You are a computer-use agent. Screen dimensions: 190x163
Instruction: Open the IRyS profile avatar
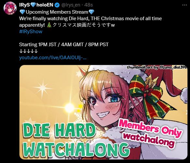point(10,8)
